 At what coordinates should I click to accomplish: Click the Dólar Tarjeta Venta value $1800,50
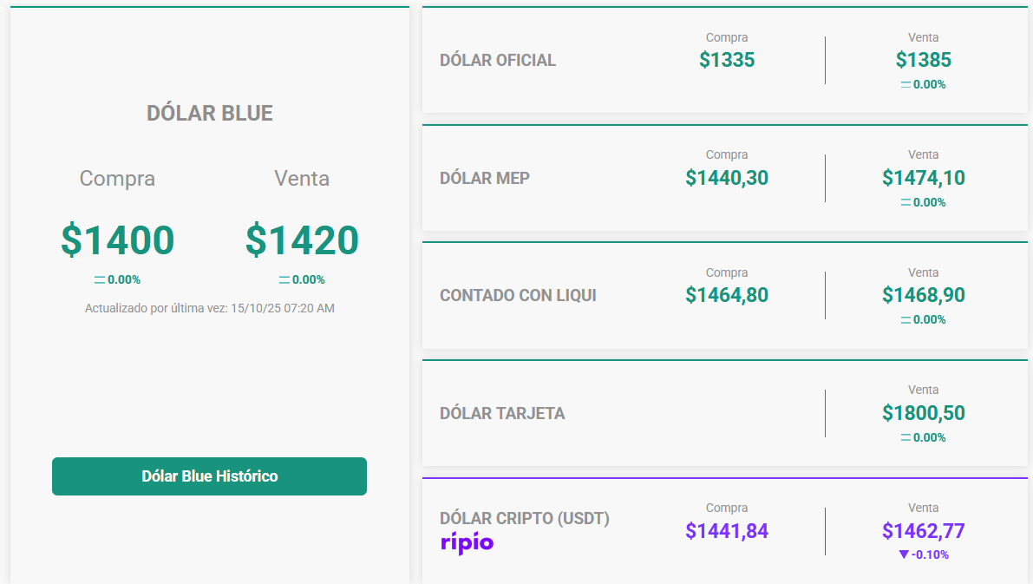[x=924, y=413]
